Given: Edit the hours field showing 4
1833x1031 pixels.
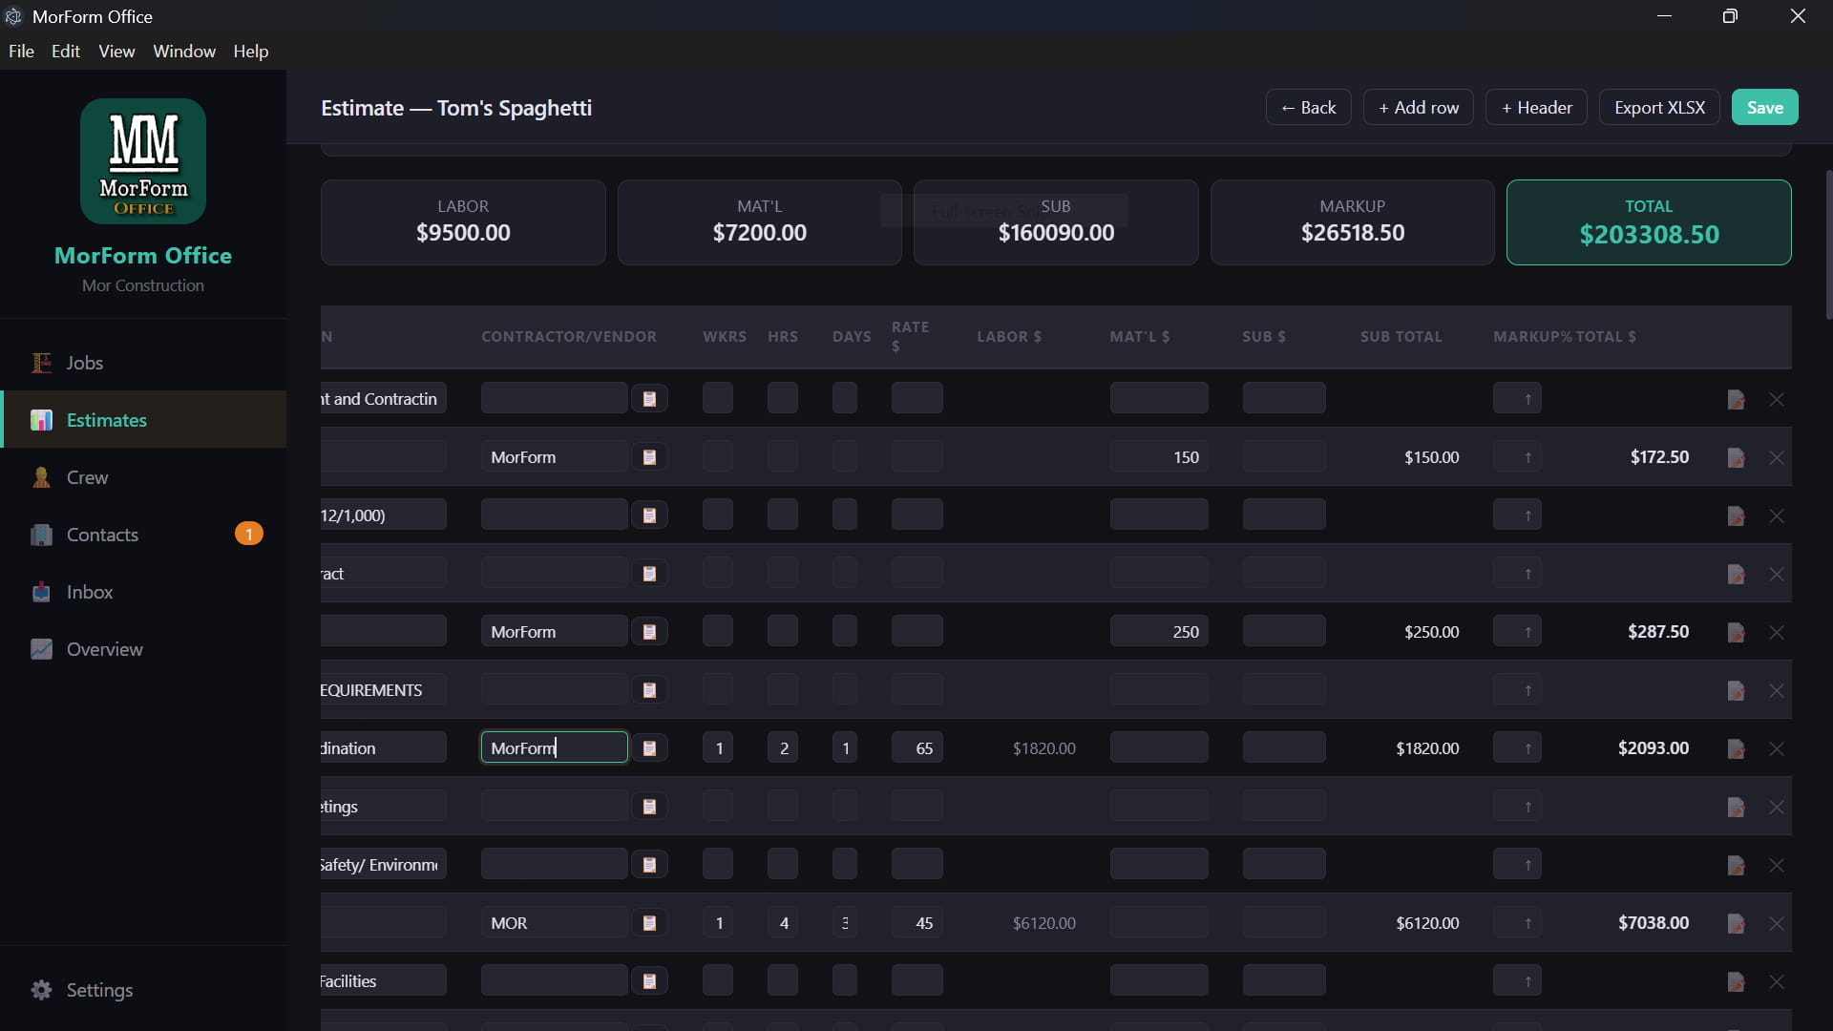Looking at the screenshot, I should [783, 923].
